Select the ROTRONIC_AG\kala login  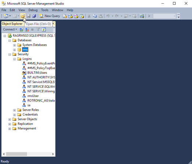[41, 101]
